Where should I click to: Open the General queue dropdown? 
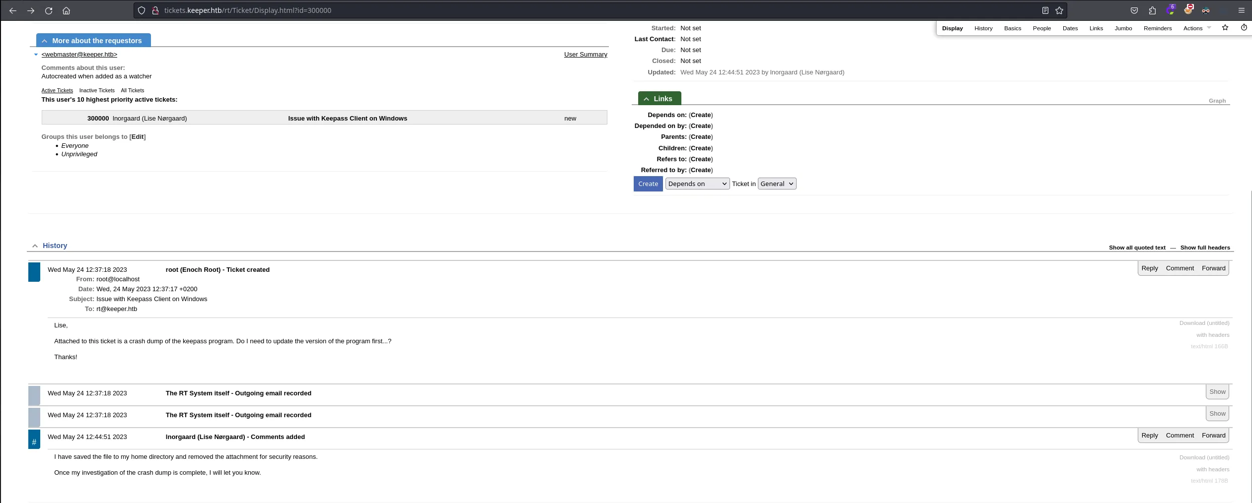tap(777, 184)
